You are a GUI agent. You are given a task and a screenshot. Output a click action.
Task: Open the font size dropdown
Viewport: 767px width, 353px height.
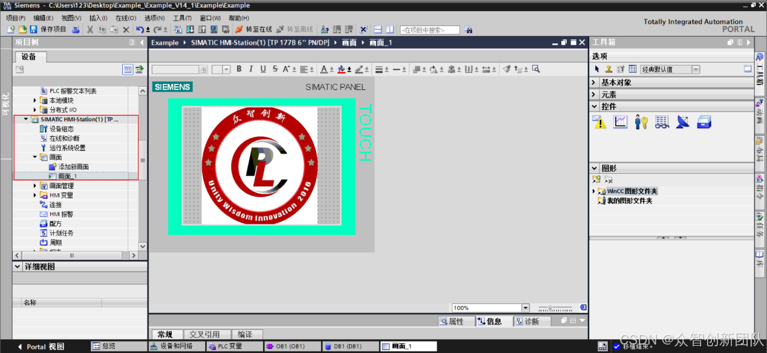click(x=226, y=69)
